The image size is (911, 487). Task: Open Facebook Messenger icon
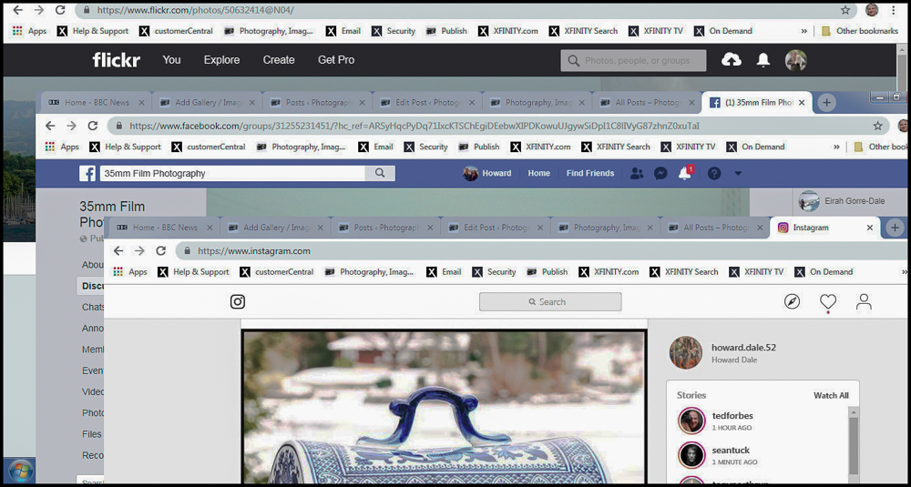coord(660,173)
